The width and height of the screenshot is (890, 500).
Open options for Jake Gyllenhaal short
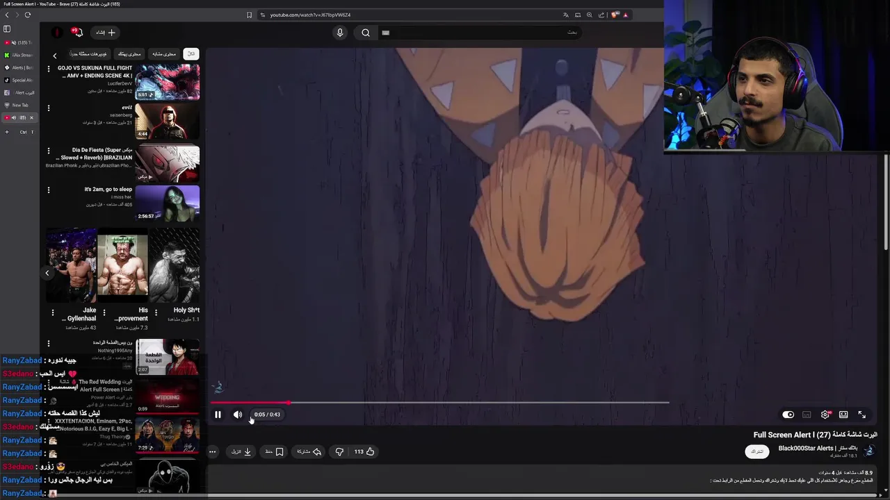pos(53,312)
